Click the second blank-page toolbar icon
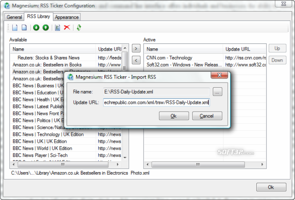295x200 pixels. click(24, 27)
